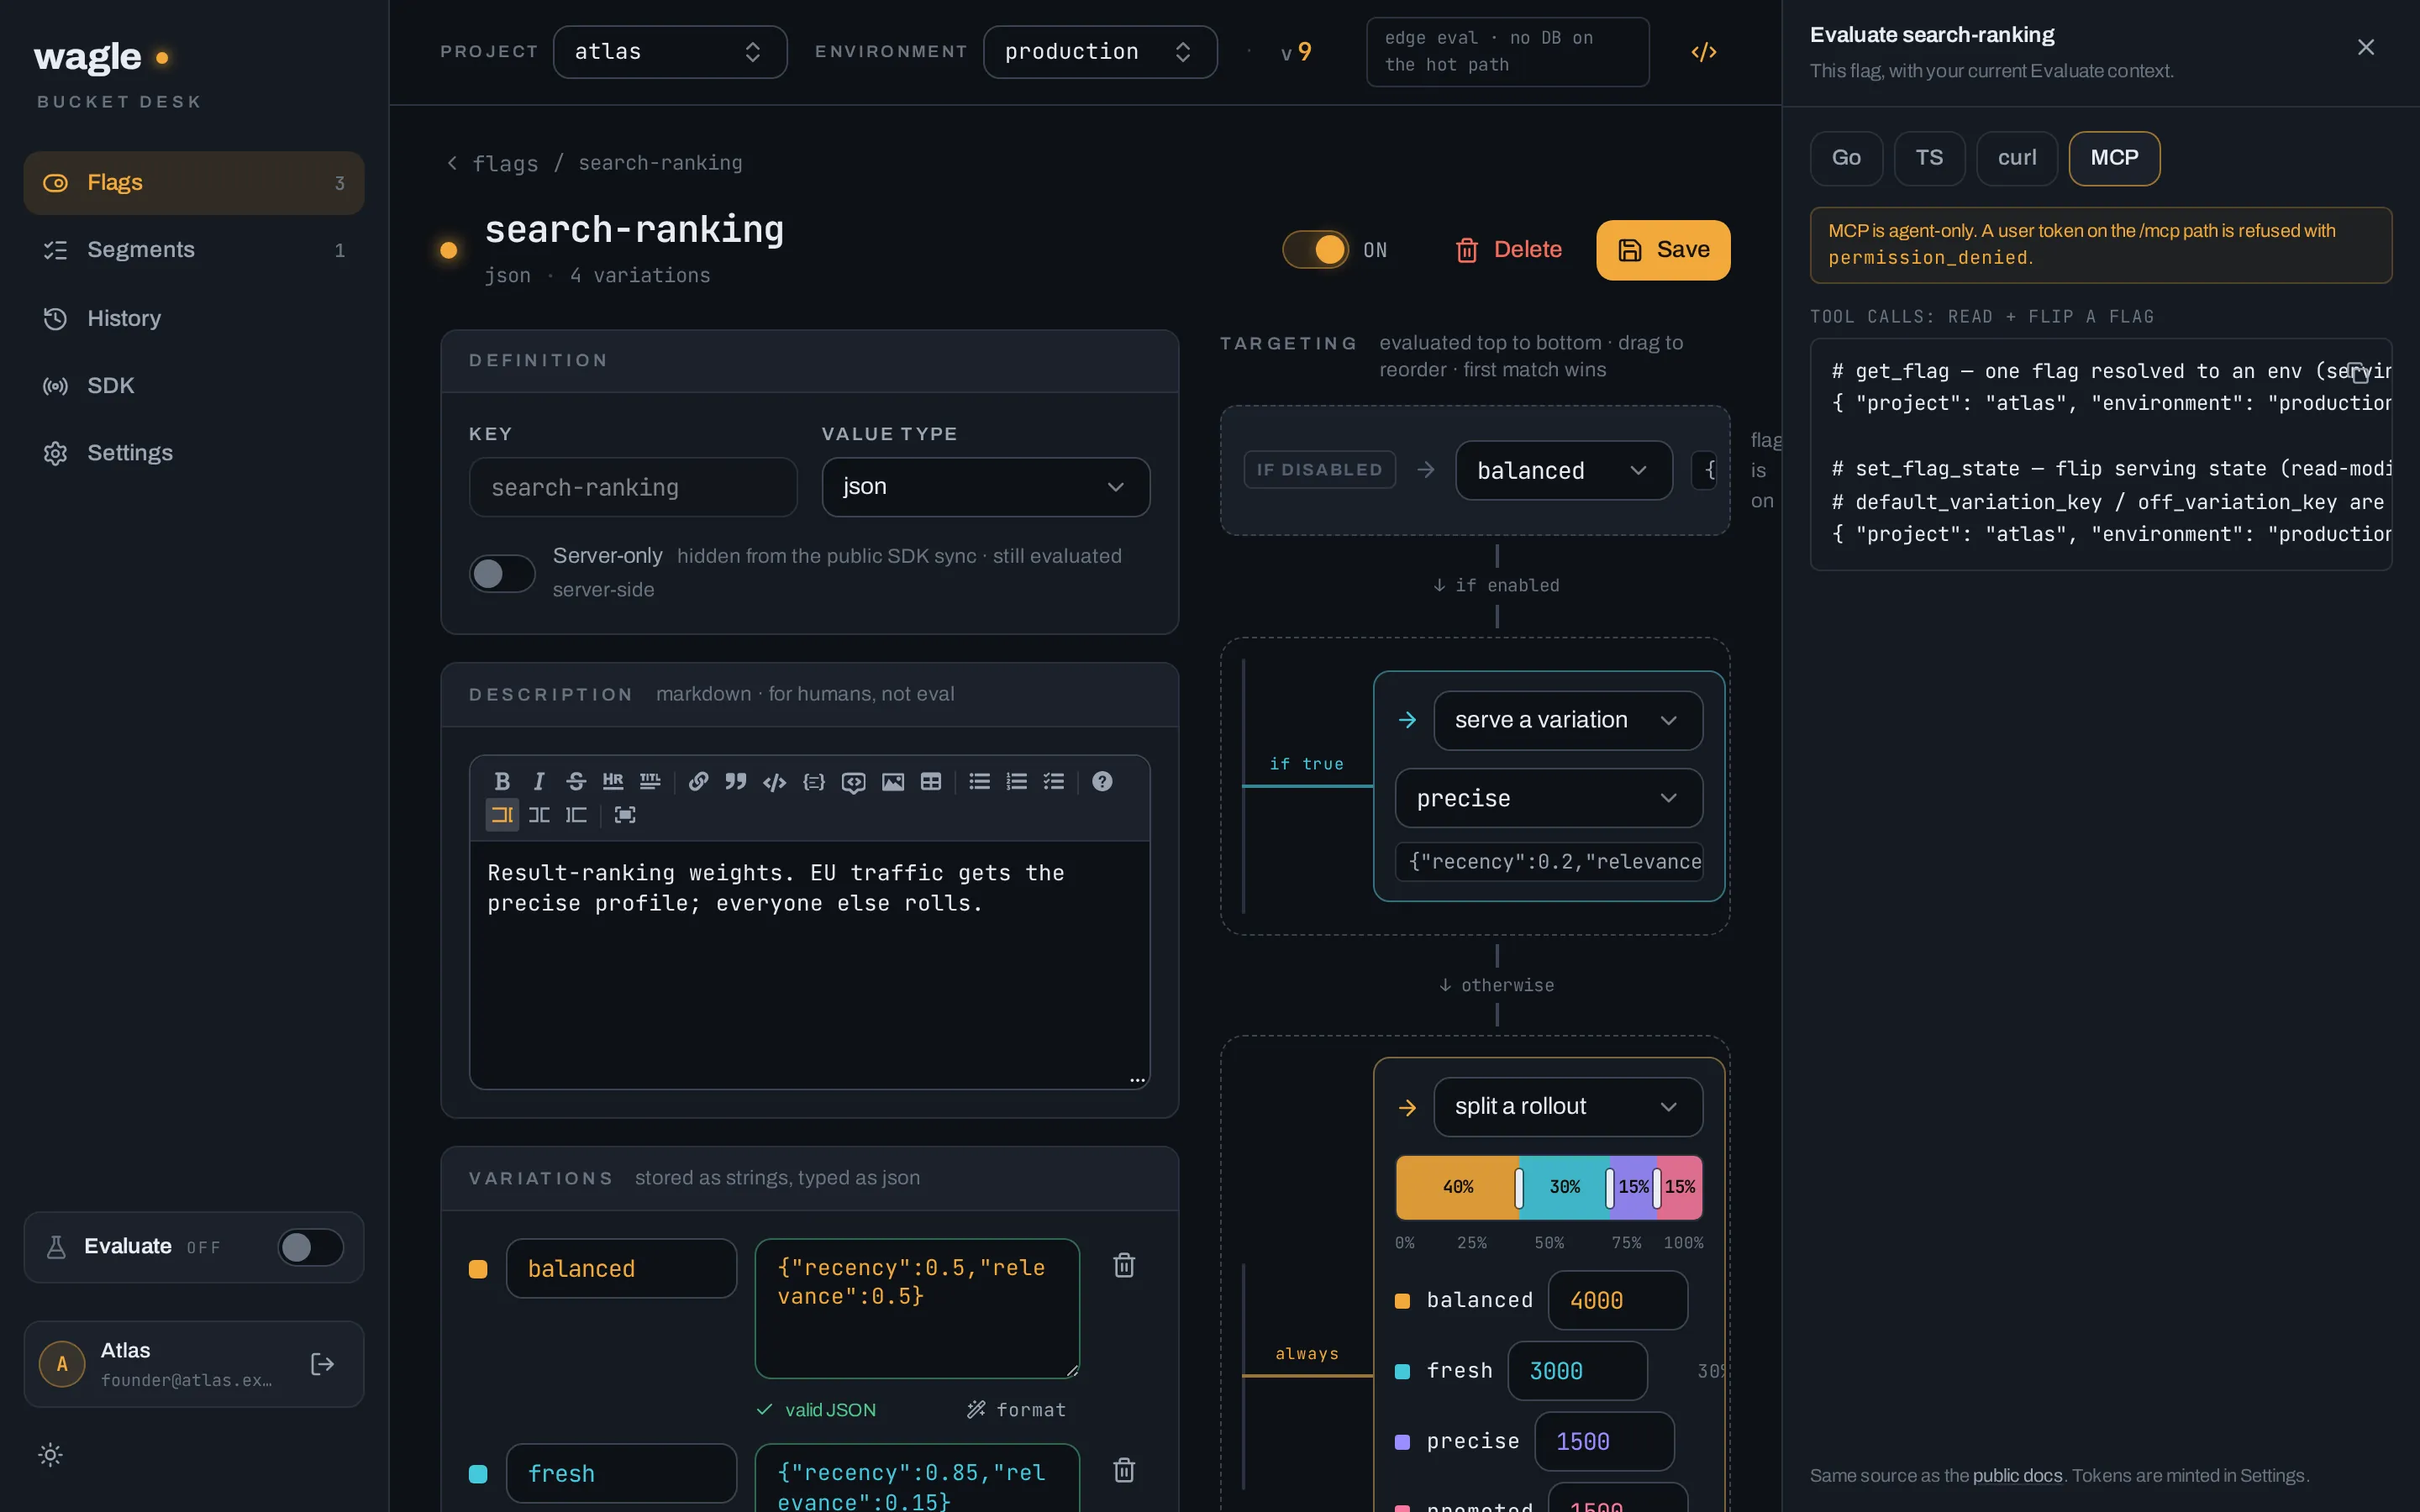Click the 30% fresh rollout segment
2420x1512 pixels.
[1564, 1187]
